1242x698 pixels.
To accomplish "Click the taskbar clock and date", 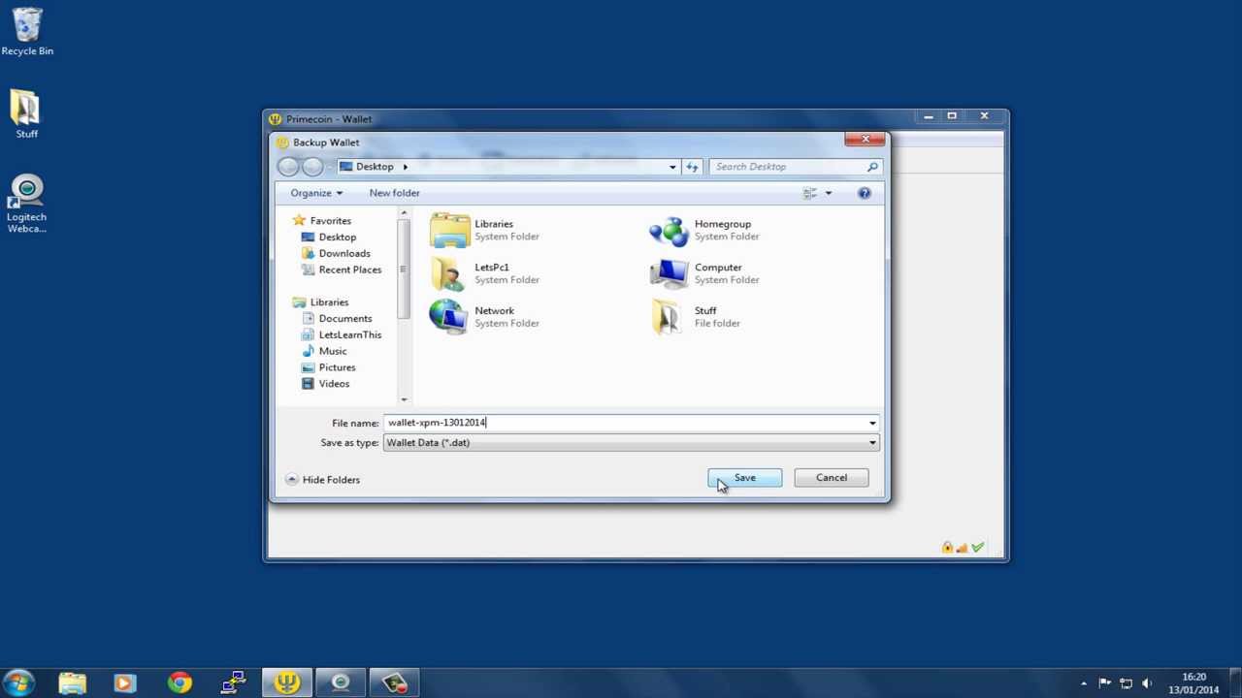I will point(1193,683).
